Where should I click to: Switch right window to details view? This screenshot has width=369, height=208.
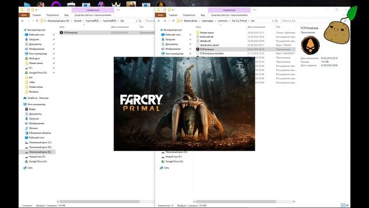[343, 205]
